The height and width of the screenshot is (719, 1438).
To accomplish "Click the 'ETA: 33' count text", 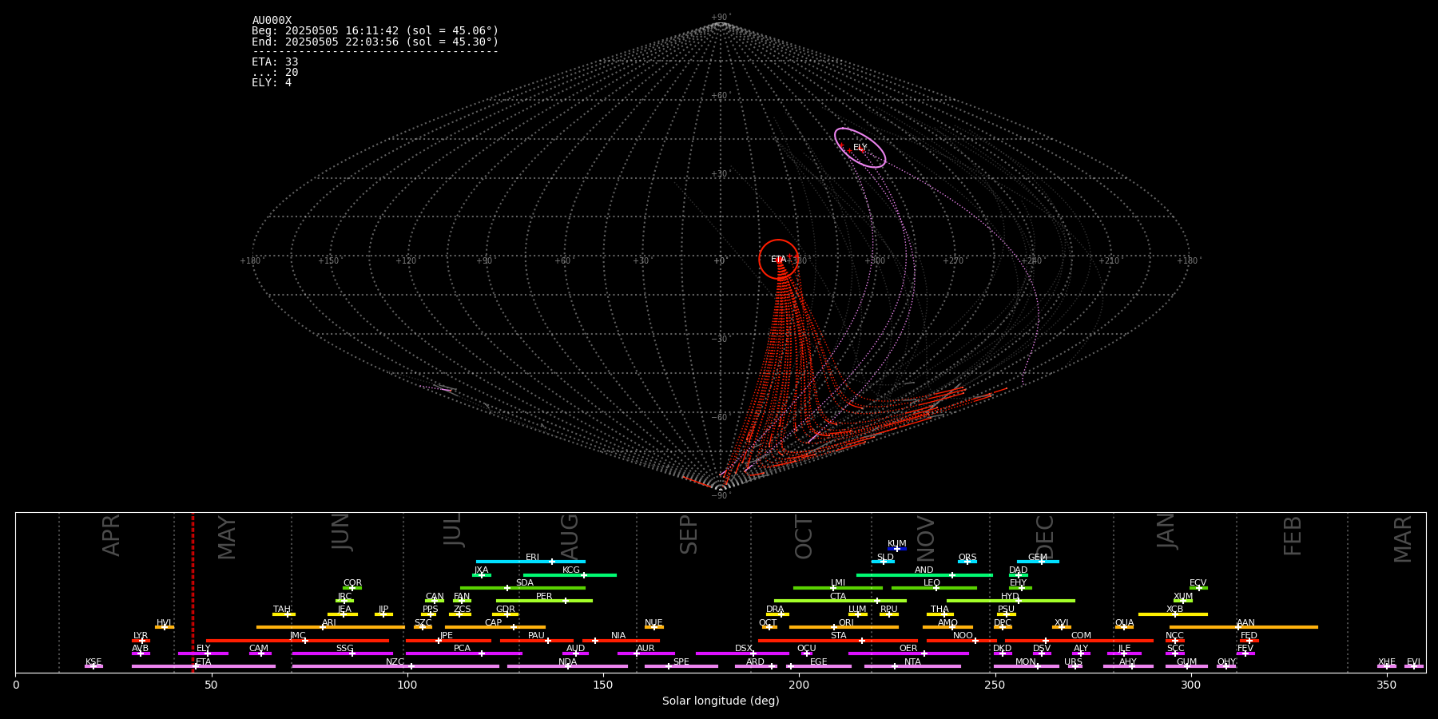I will click(275, 62).
